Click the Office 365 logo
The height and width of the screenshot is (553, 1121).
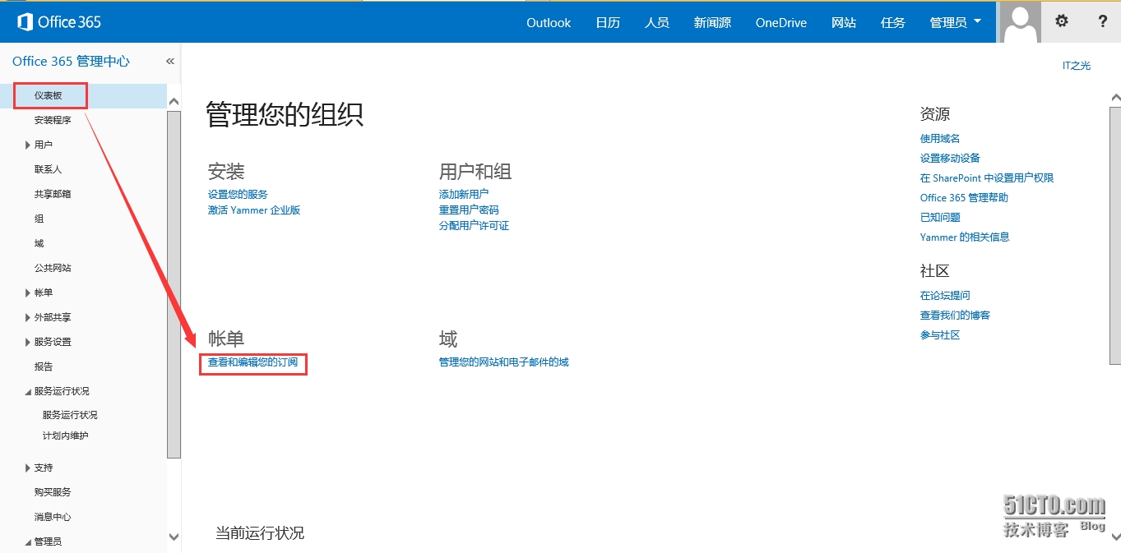59,22
